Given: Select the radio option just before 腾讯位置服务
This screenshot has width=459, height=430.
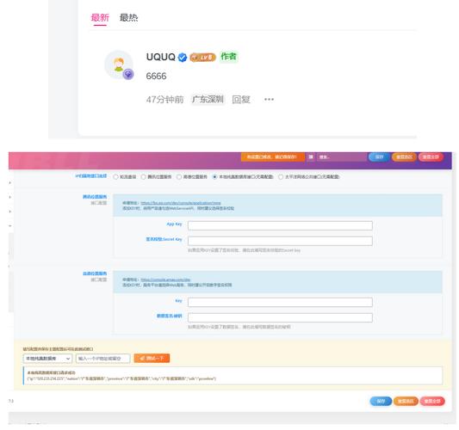Looking at the screenshot, I should click(x=116, y=177).
